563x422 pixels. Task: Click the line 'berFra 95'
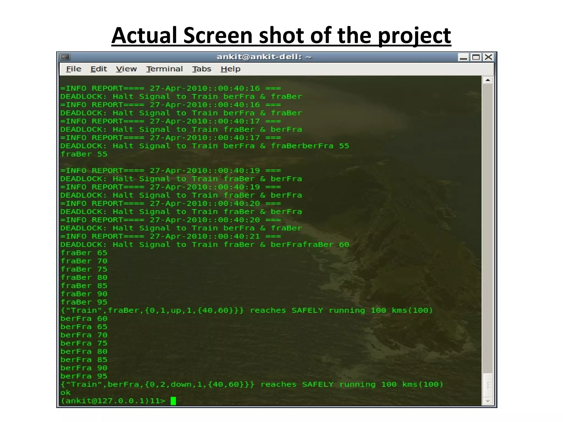84,376
